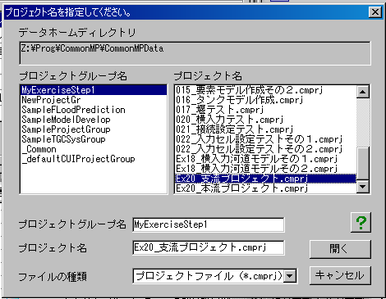This screenshot has width=386, height=299.
Task: Select NewProjectGr project group
Action: [x=94, y=100]
